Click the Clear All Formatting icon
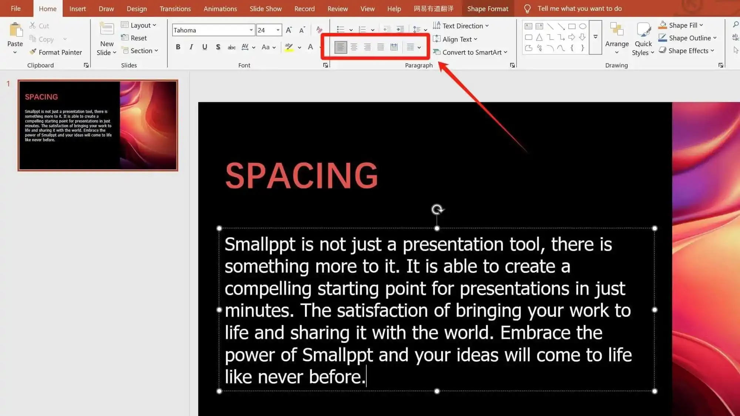Screen dimensions: 740x416 click(319, 30)
